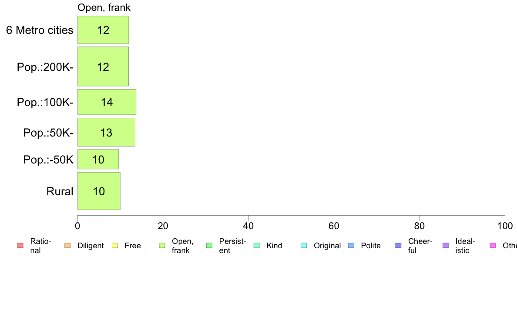The height and width of the screenshot is (320, 517).
Task: Click the yellow Free legend swatch
Action: pyautogui.click(x=115, y=246)
